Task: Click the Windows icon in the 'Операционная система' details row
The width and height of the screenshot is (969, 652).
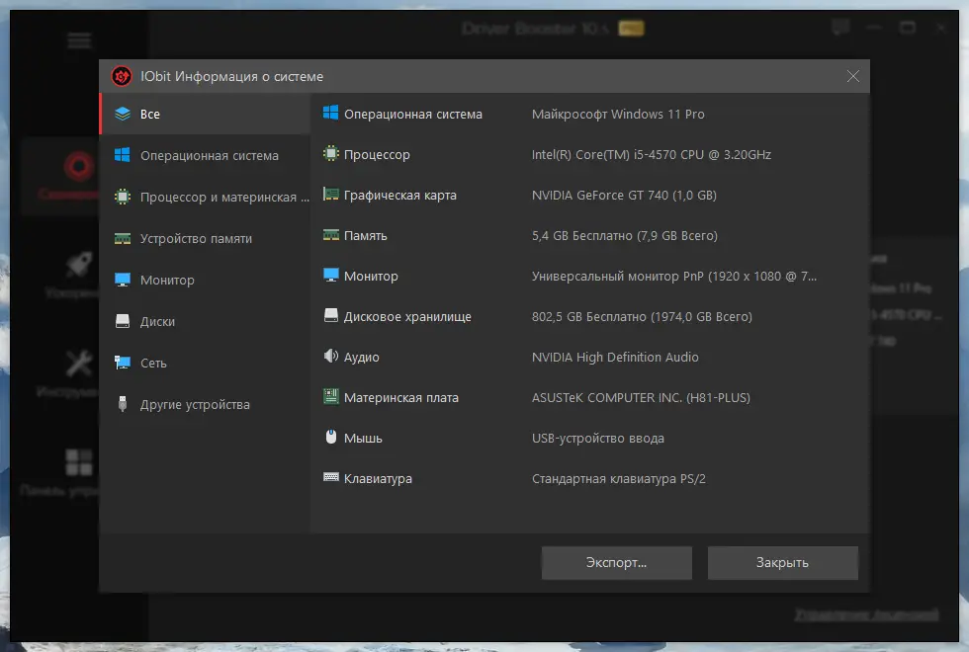Action: pos(330,113)
